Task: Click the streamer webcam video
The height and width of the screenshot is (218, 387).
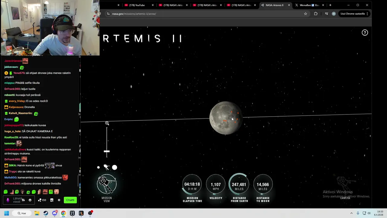Action: [50, 28]
